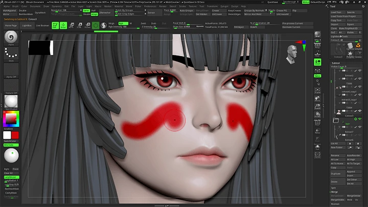Toggle the Local symmetry green icon
Image resolution: width=368 pixels, height=207 pixels.
point(317,62)
